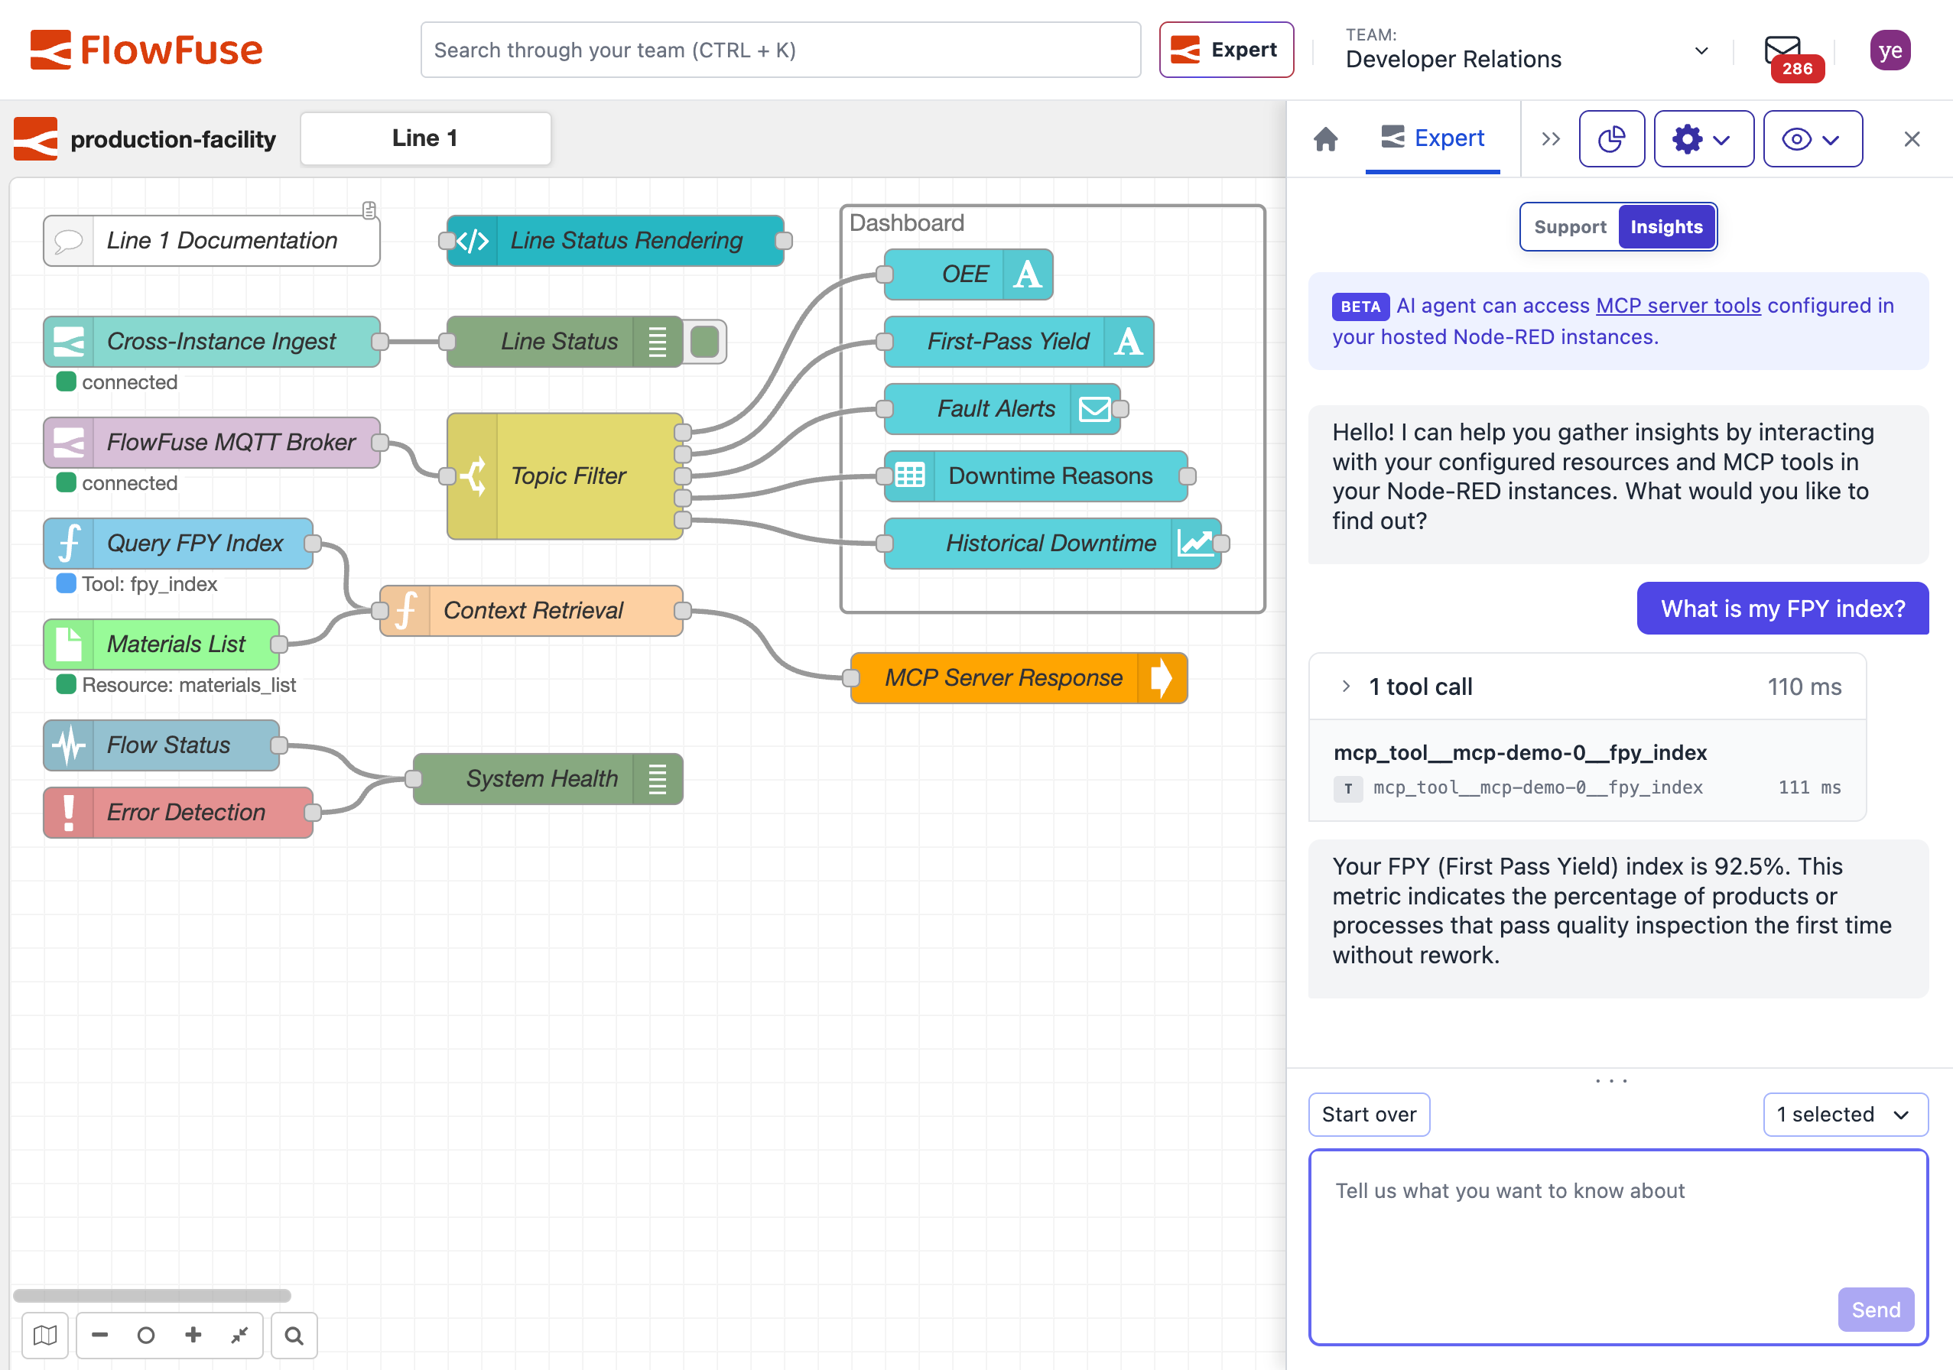Select the Materials List file node
This screenshot has height=1370, width=1953.
[161, 644]
